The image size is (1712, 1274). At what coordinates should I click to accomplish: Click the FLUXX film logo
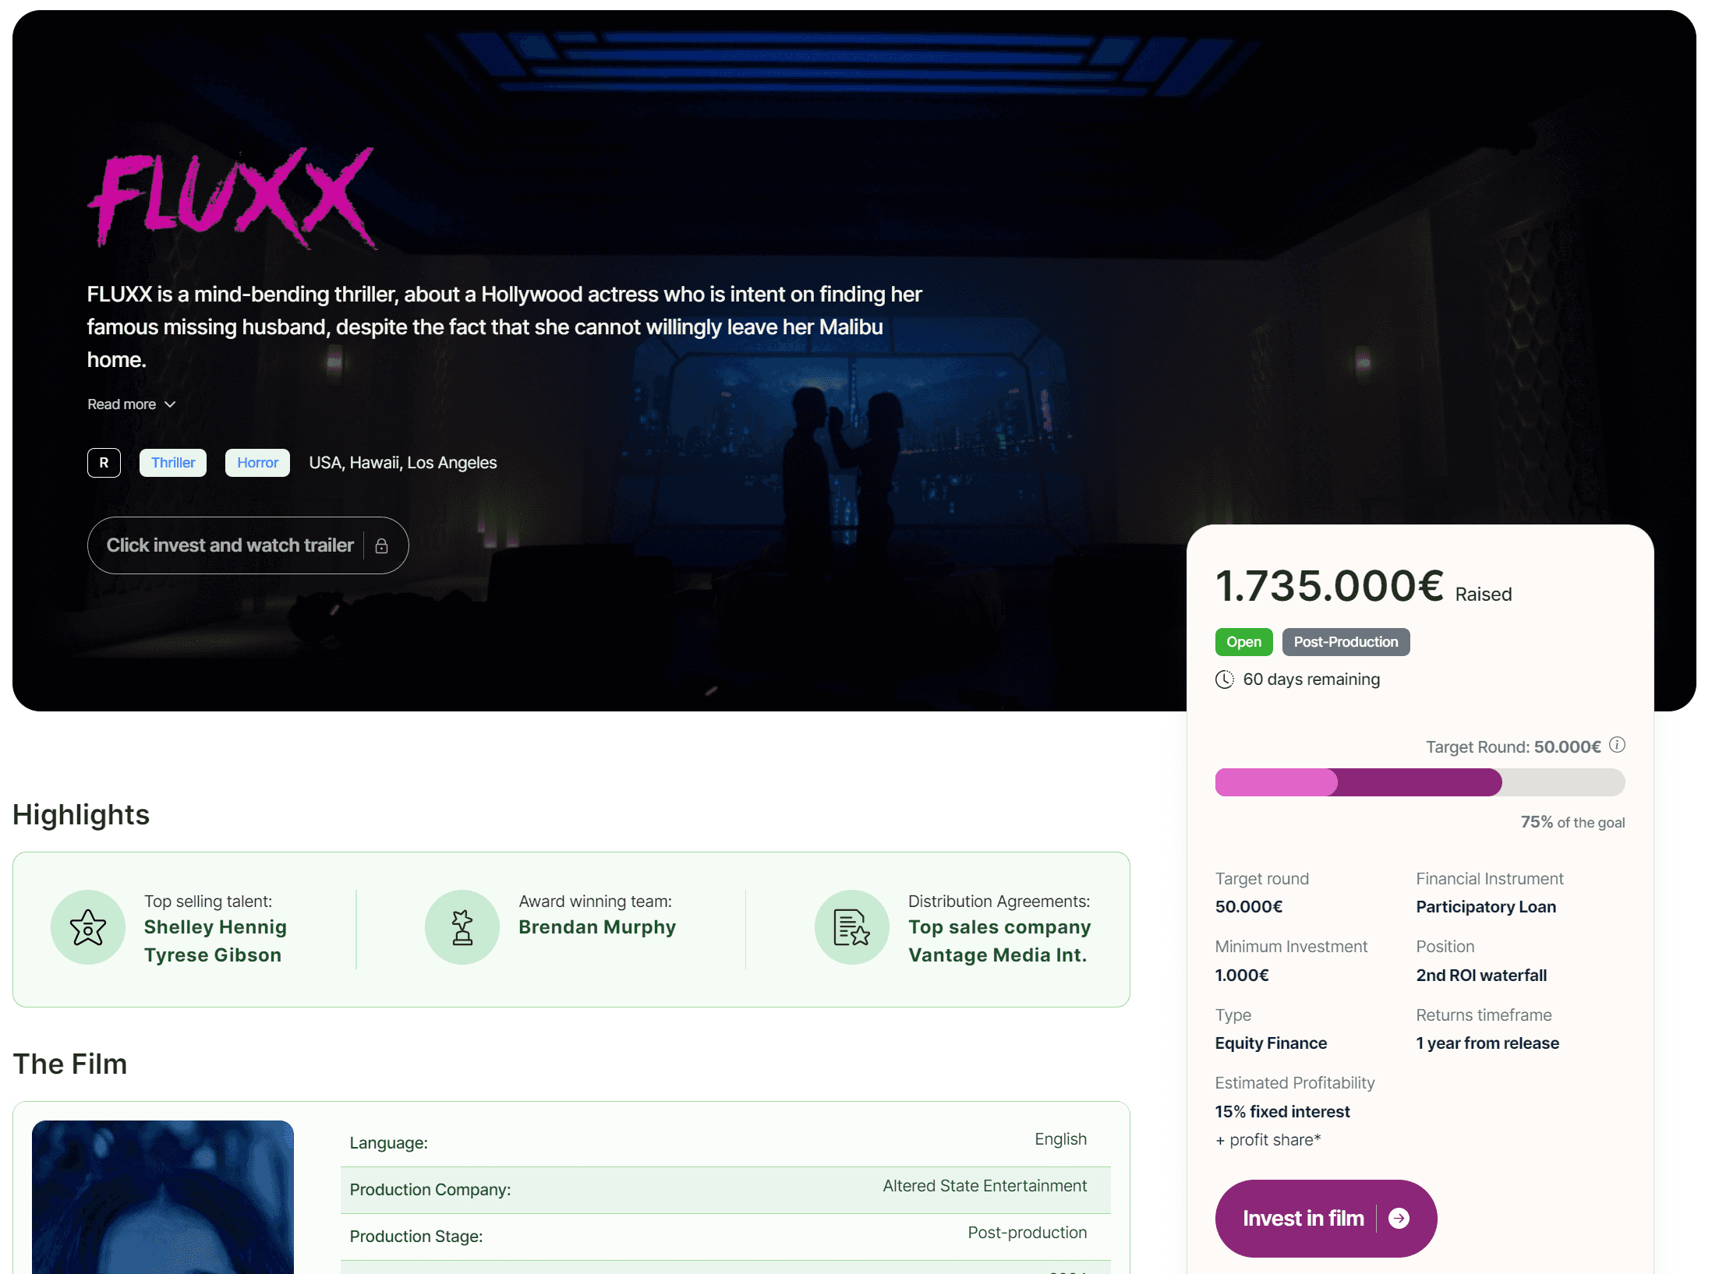click(232, 198)
